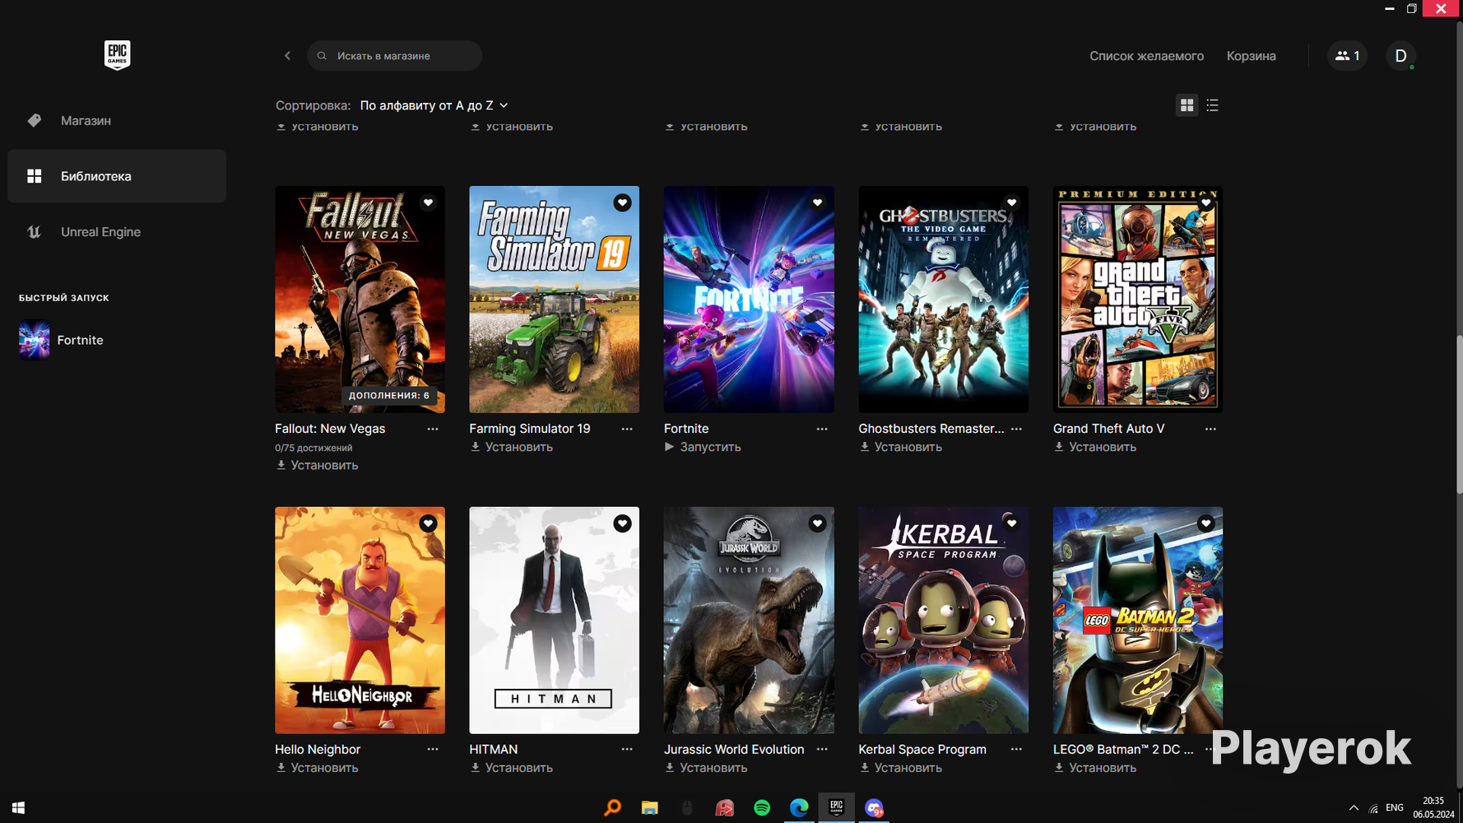
Task: Toggle favorite heart on Ghostbusters Remastered
Action: pyautogui.click(x=1011, y=202)
